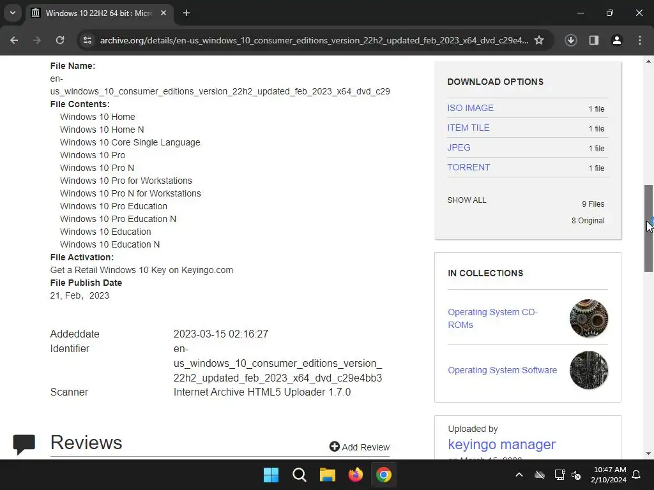Viewport: 654px width, 490px height.
Task: Download the TORRENT file
Action: point(468,167)
